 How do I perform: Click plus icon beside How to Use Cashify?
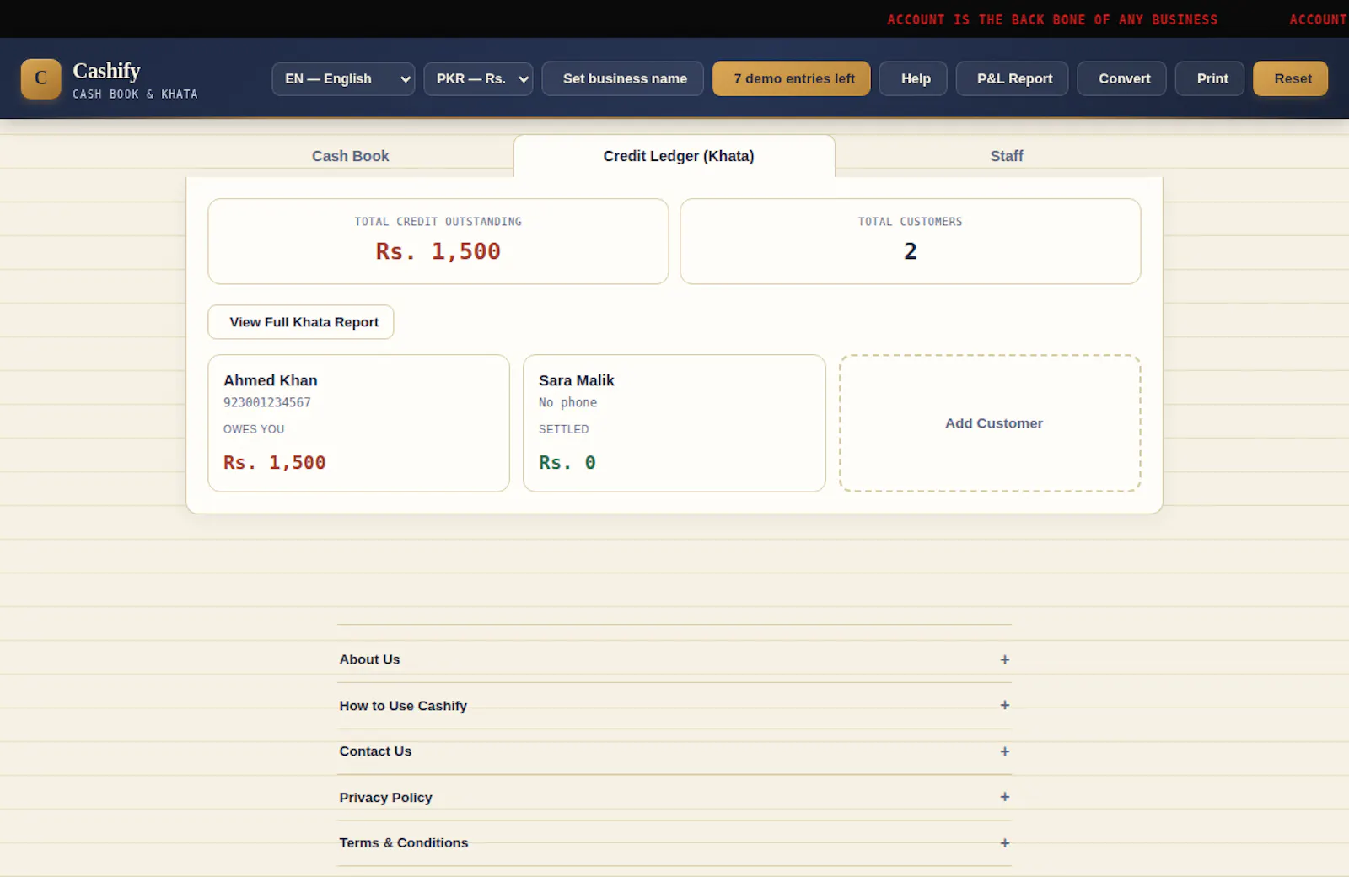[x=1004, y=705]
